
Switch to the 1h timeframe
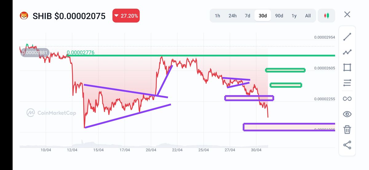pos(217,16)
